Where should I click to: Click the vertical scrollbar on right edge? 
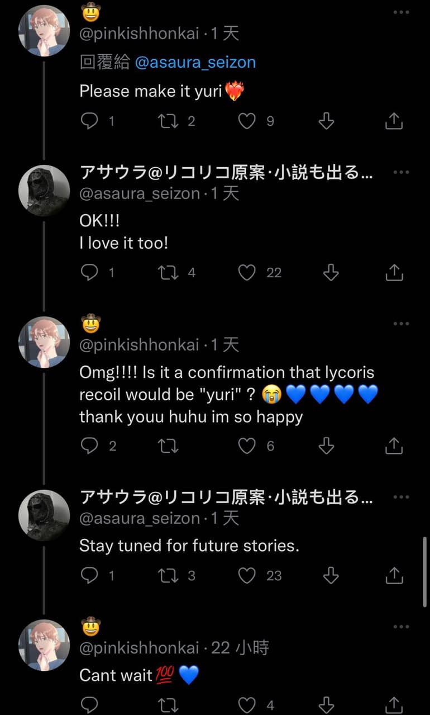[x=426, y=571]
